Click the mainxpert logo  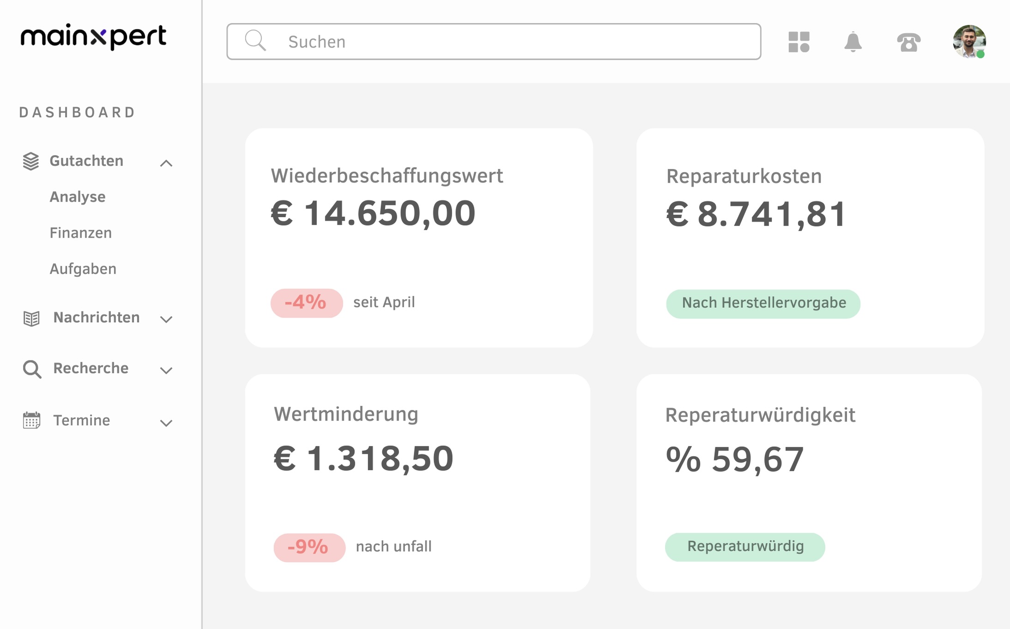93,37
